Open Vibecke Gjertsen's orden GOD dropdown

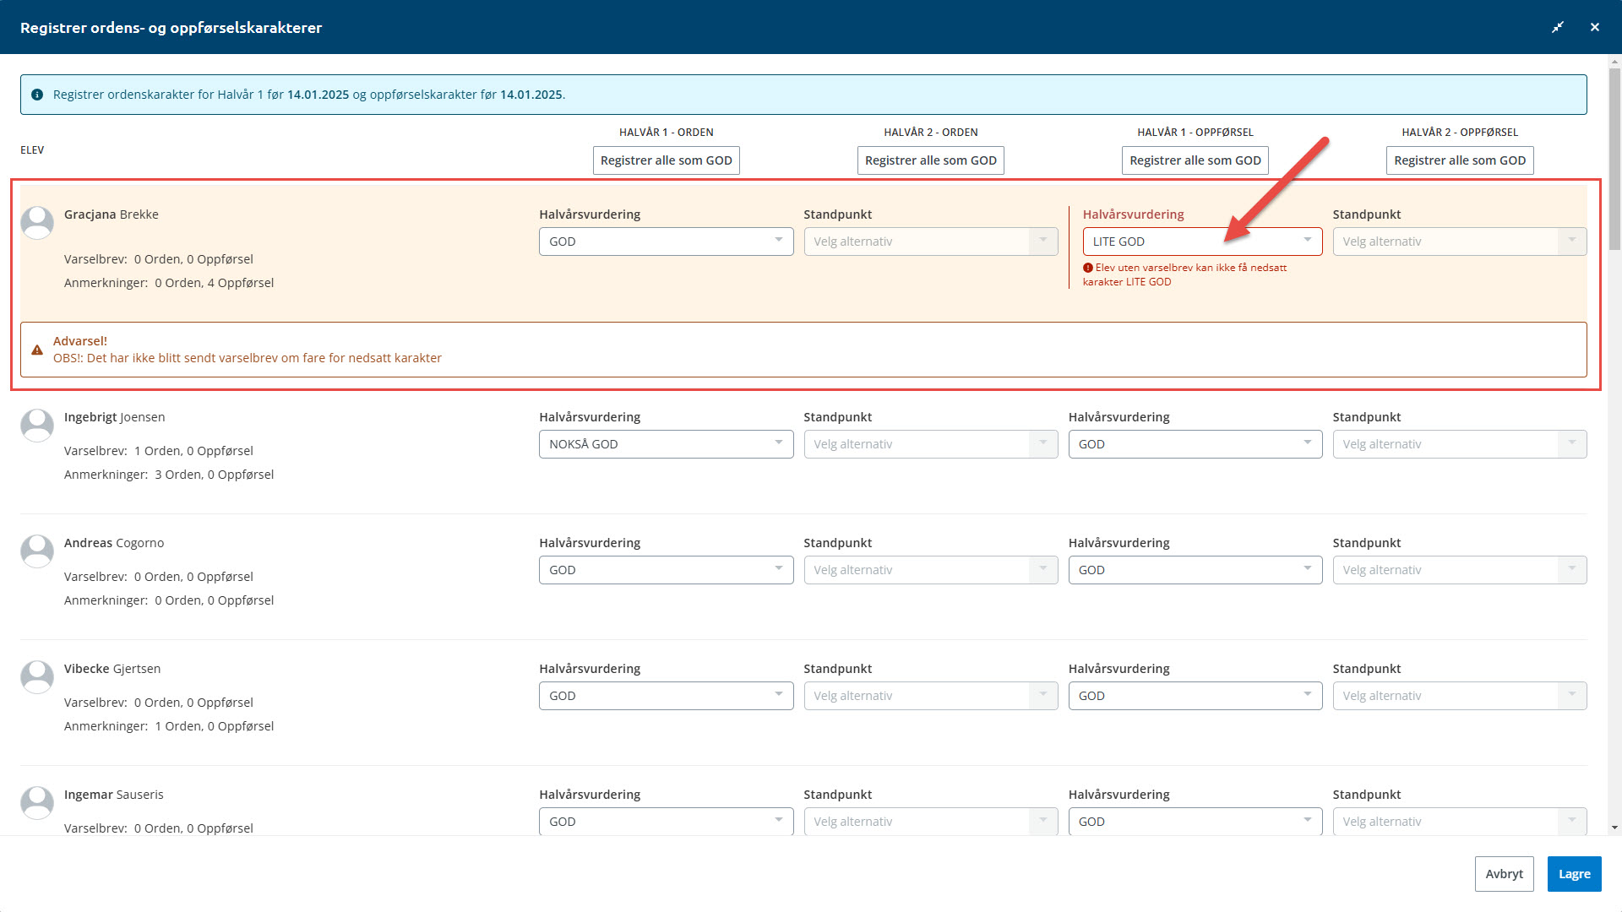pos(666,696)
